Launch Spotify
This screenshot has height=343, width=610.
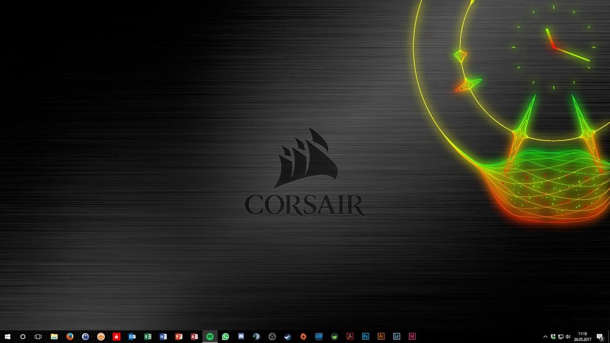(209, 336)
